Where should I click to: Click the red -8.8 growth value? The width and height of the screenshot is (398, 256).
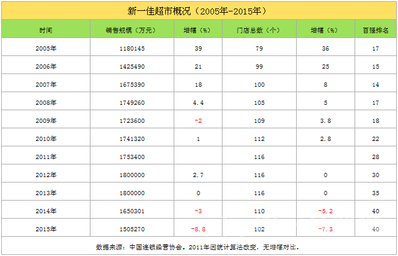point(198,229)
